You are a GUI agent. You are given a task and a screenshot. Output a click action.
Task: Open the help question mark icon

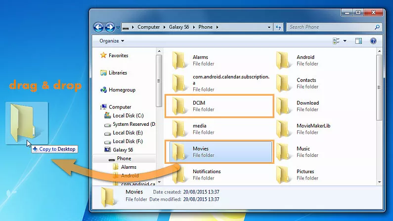coord(373,41)
